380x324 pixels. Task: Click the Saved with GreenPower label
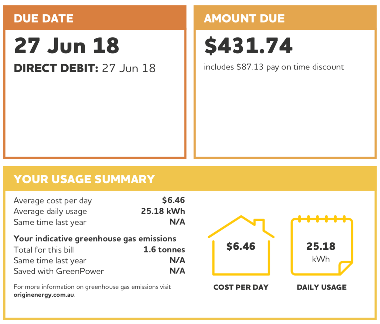(59, 271)
